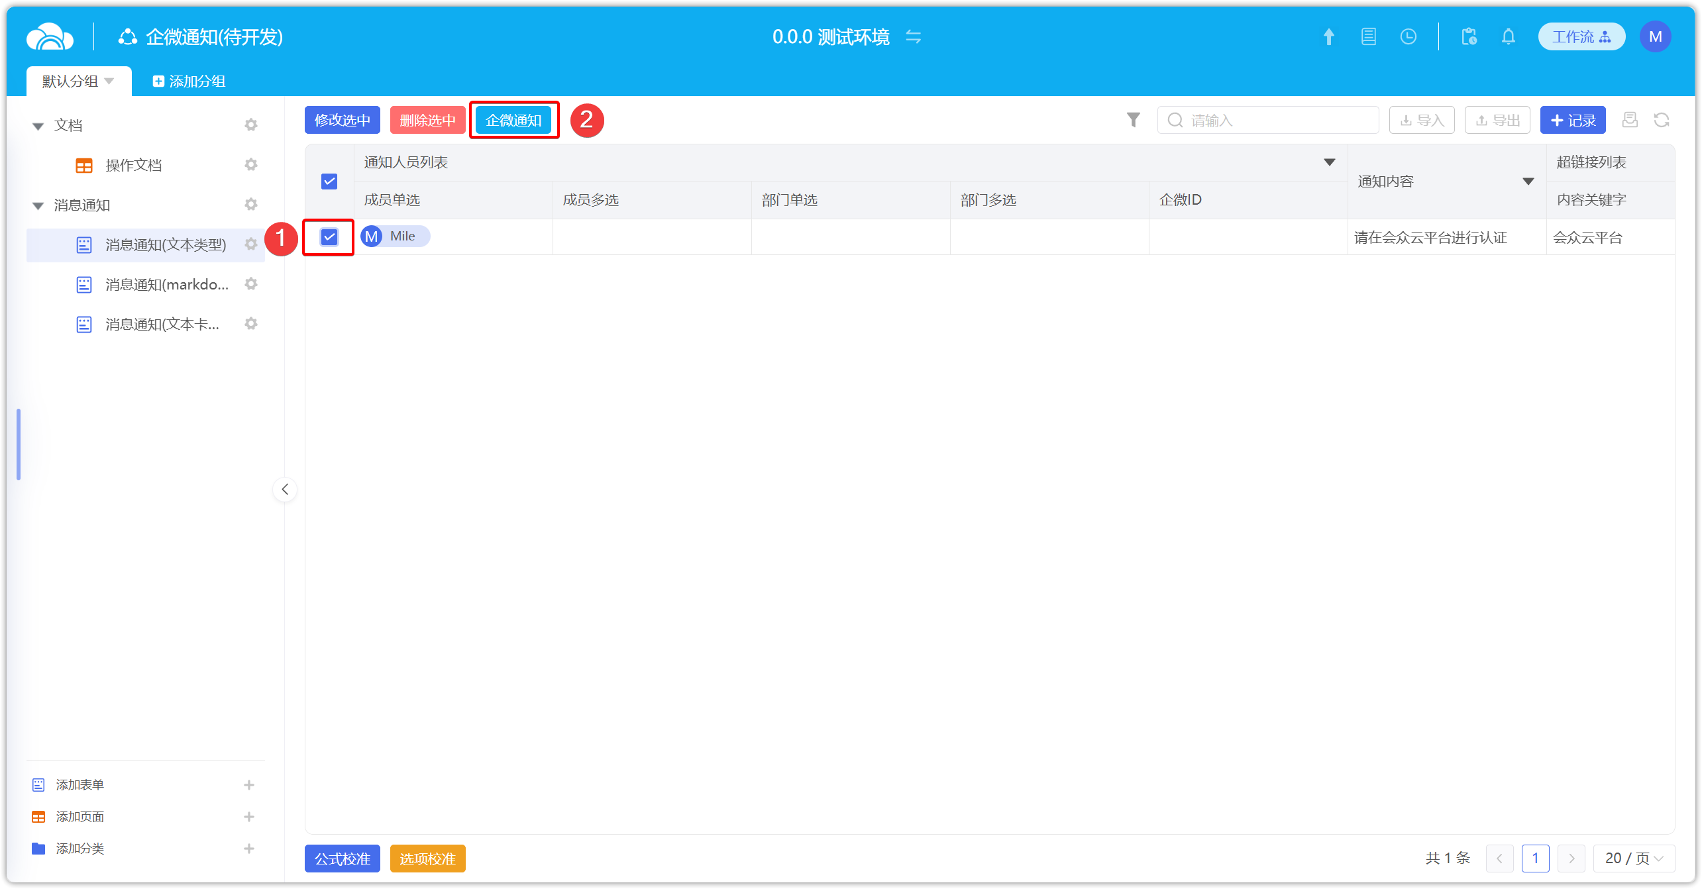
Task: Click the history clock icon in the header
Action: [x=1408, y=37]
